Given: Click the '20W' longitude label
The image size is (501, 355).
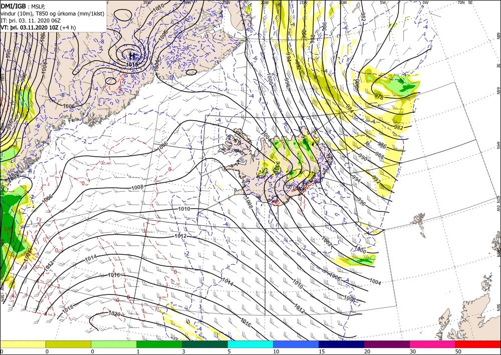Looking at the screenshot, I should pos(264,3).
